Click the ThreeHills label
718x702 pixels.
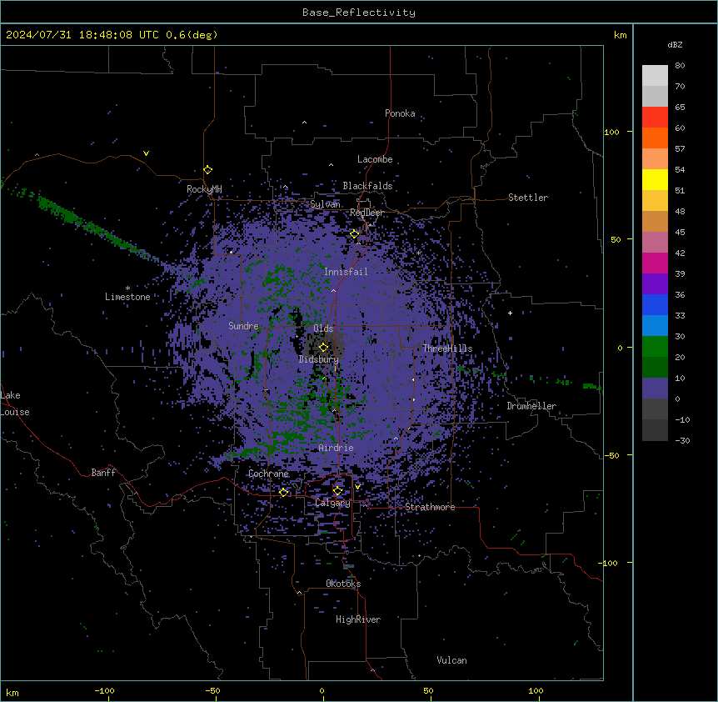tap(447, 348)
